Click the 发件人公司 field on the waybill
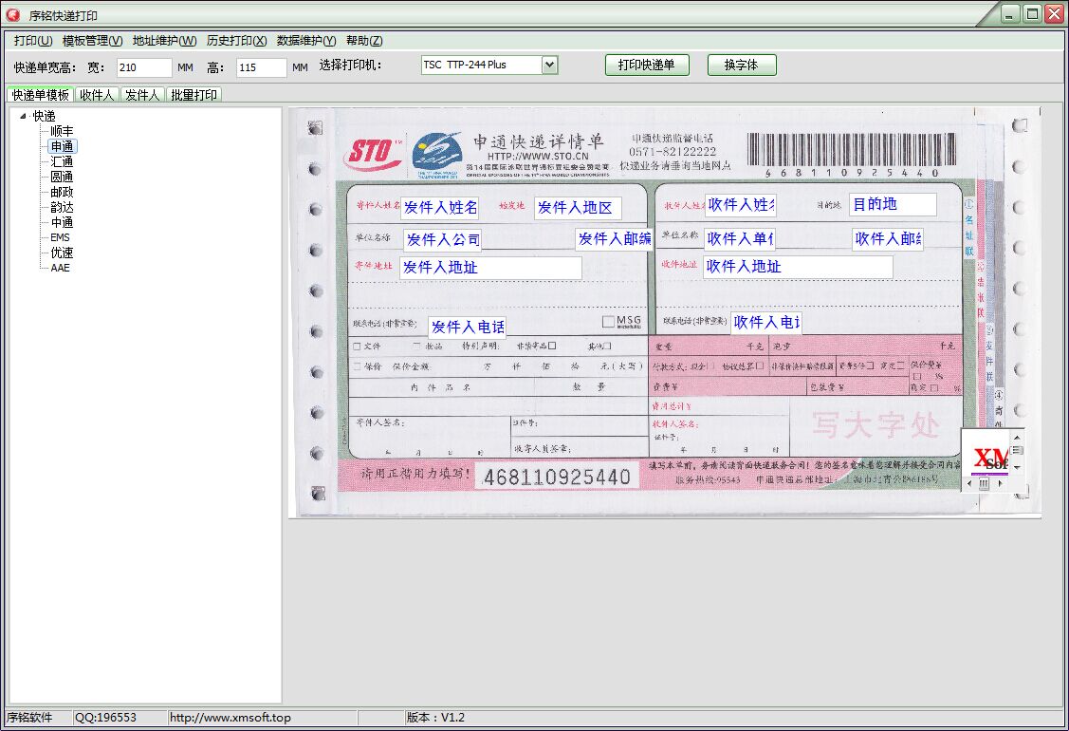This screenshot has height=731, width=1069. [443, 239]
